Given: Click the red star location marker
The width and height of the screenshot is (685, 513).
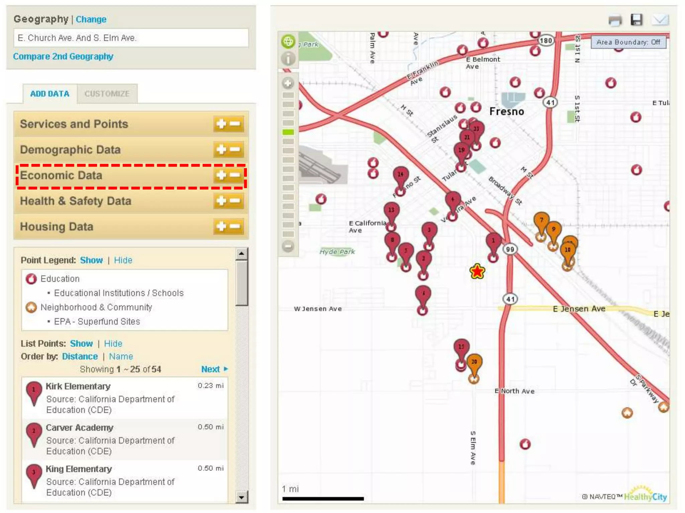Looking at the screenshot, I should click(477, 271).
